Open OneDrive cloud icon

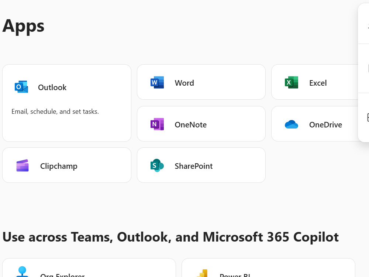[292, 124]
